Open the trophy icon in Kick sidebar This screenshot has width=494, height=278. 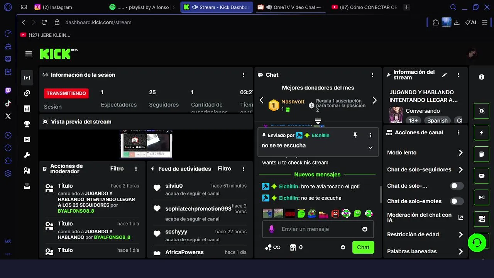click(x=27, y=124)
